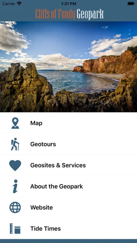Screen dimensions: 137x243
Task: Tap the orange 'Cliffs of Fundy' title text
Action: coord(55,14)
